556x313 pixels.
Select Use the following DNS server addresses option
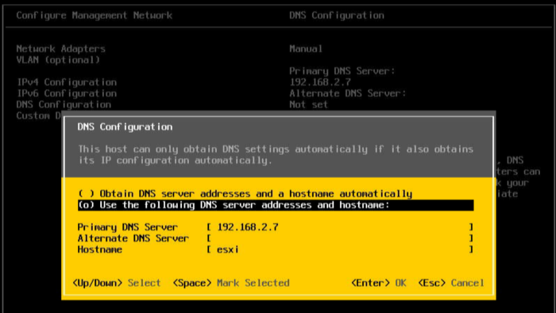pyautogui.click(x=276, y=205)
